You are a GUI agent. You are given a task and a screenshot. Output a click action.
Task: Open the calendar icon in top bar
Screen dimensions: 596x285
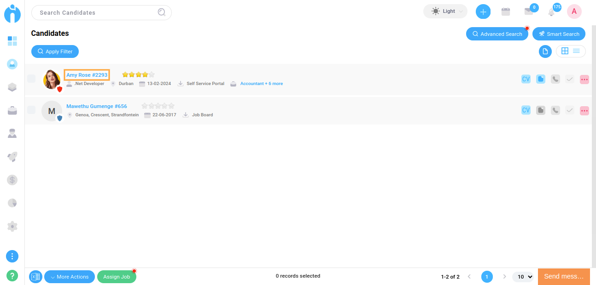[506, 12]
